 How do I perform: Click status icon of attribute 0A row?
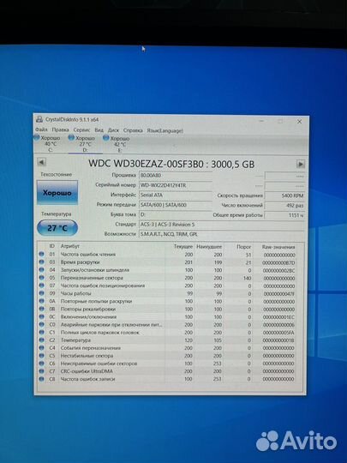[41, 301]
